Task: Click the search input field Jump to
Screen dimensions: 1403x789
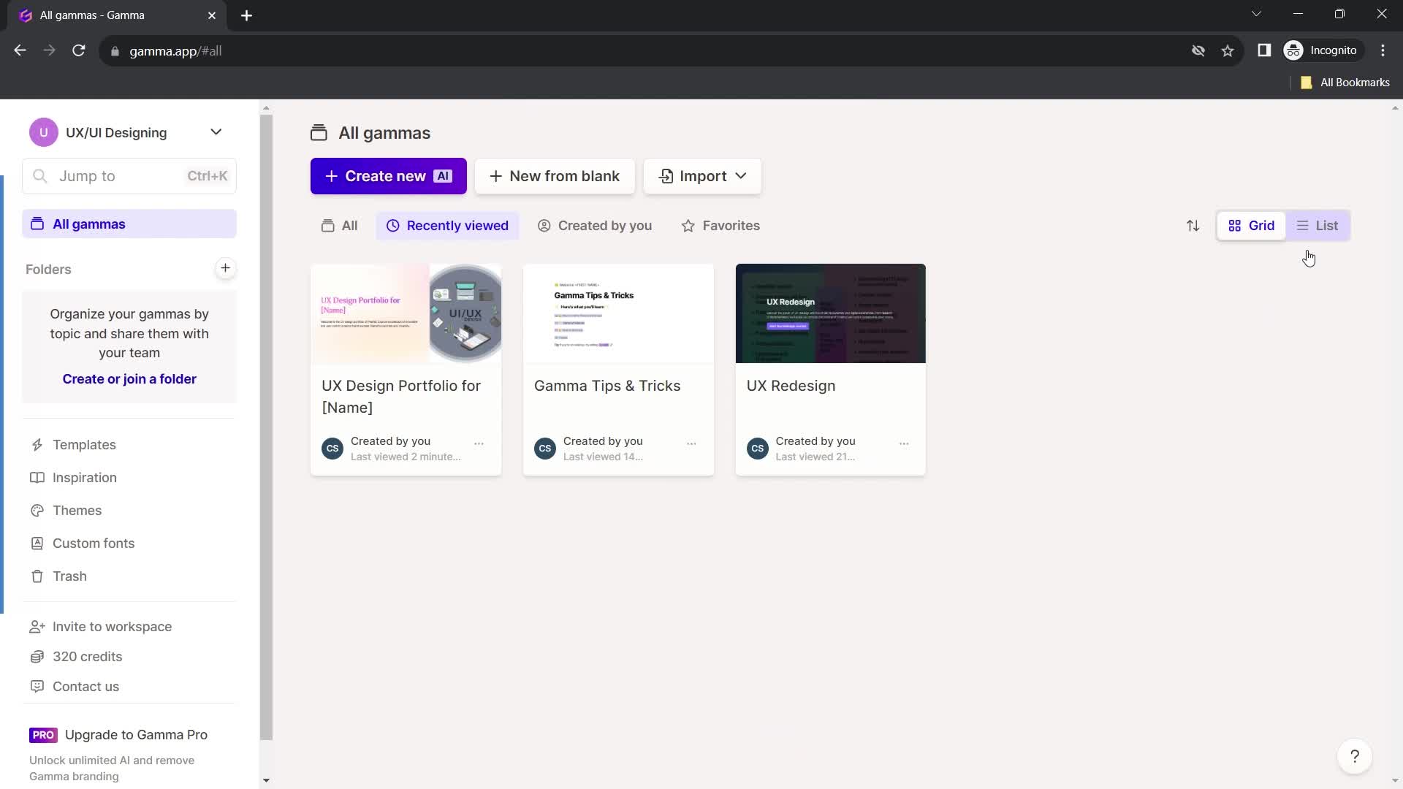Action: [130, 176]
